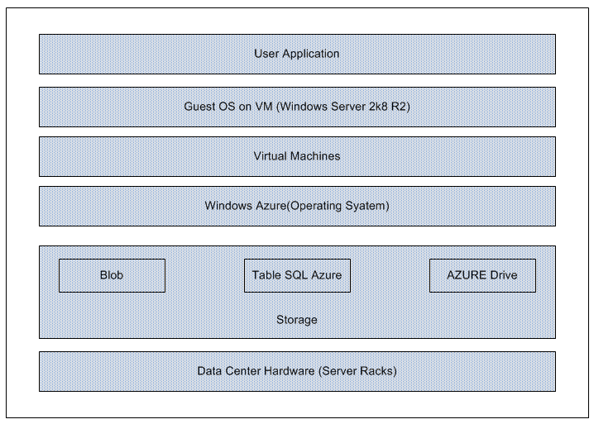Click the Storage label text
Screen dimensions: 594x424
click(x=297, y=320)
